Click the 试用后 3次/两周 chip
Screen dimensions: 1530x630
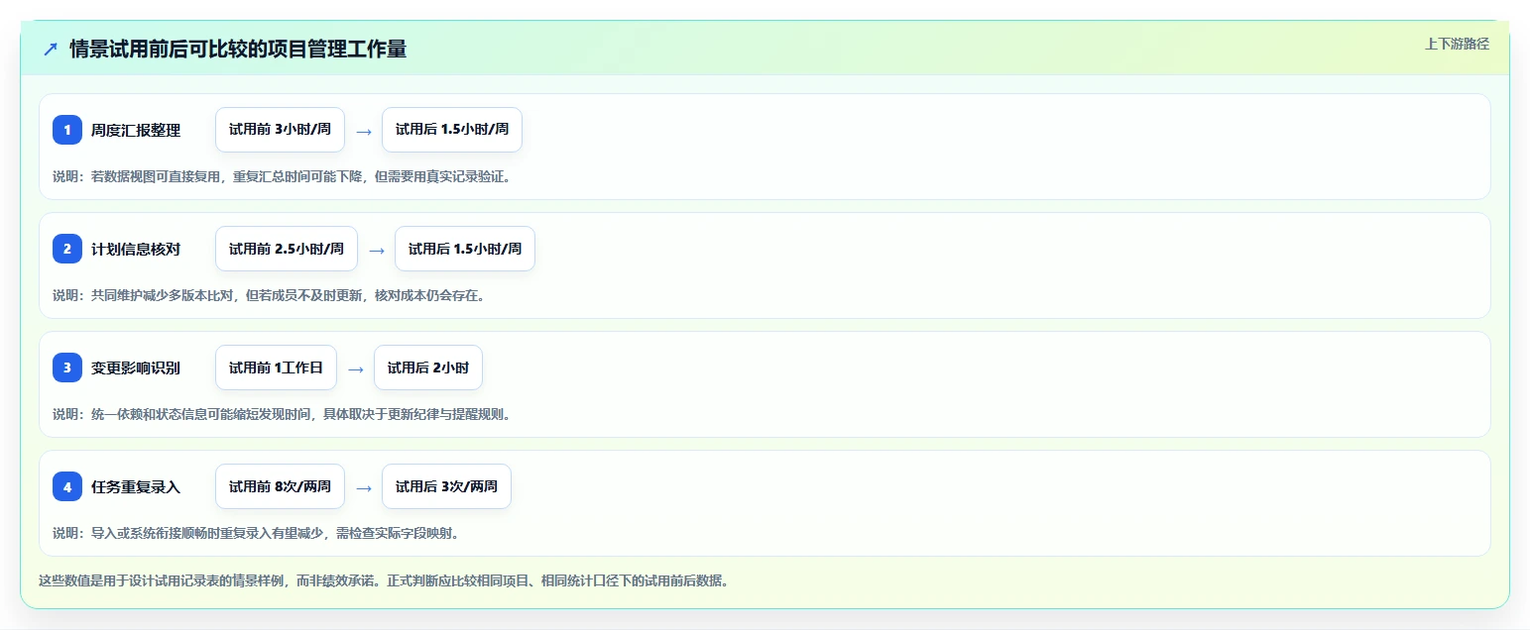446,486
